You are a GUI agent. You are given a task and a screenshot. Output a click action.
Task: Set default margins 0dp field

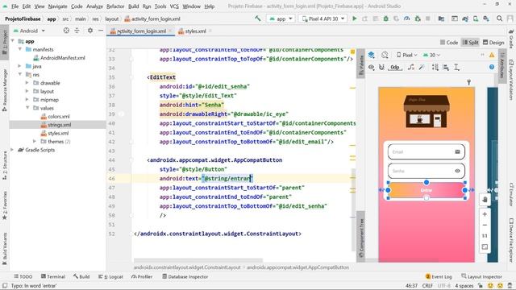click(395, 68)
